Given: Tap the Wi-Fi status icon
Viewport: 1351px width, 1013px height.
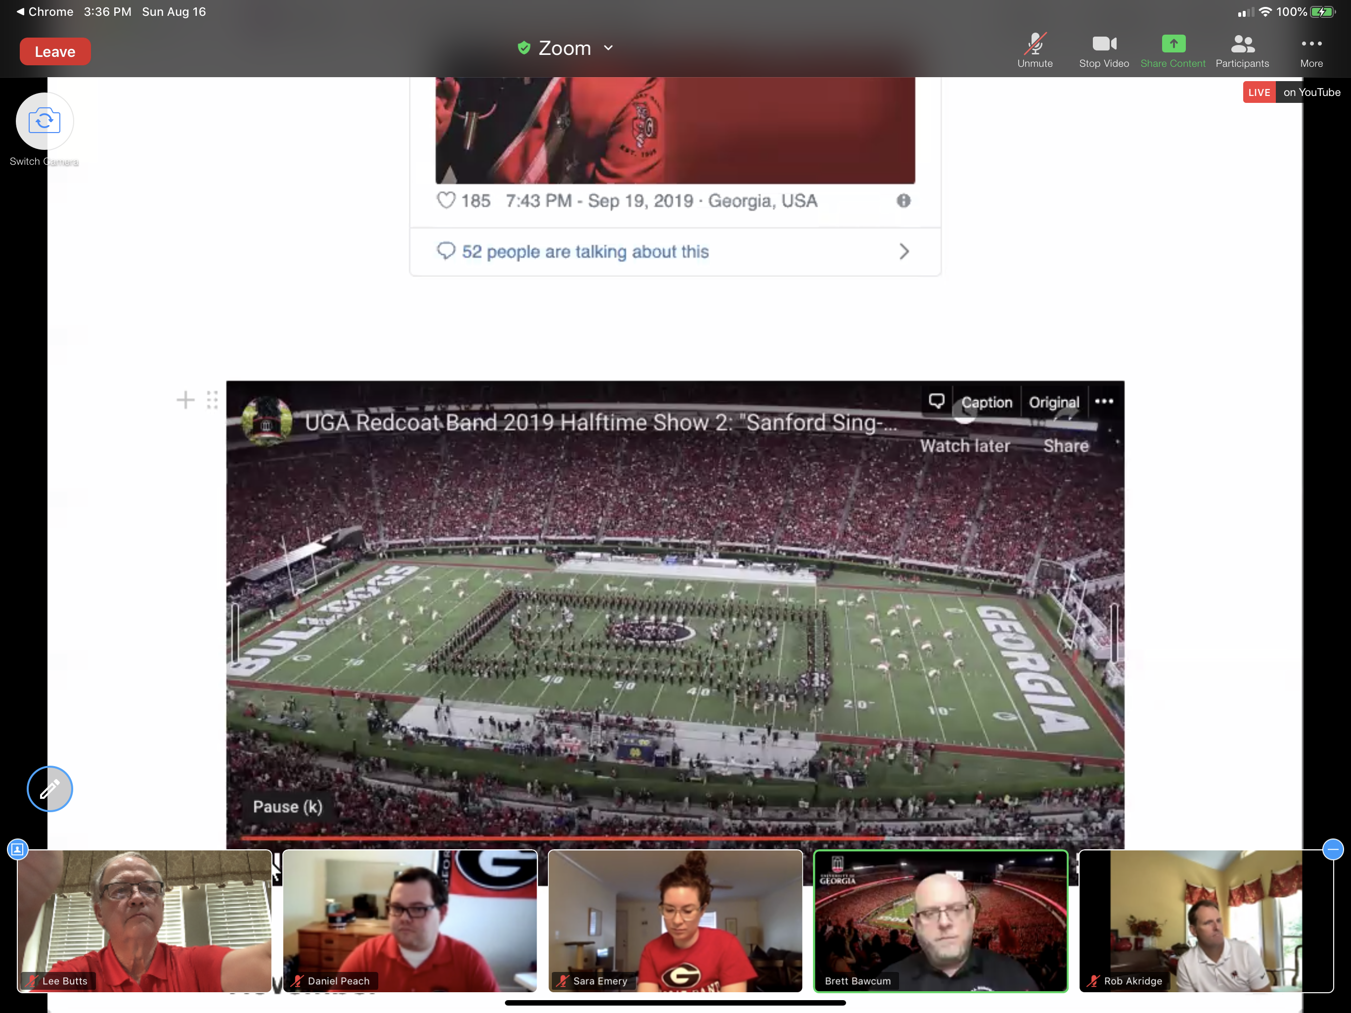Looking at the screenshot, I should (1265, 11).
